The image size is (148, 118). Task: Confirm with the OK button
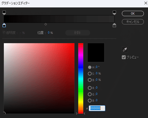point(133,13)
